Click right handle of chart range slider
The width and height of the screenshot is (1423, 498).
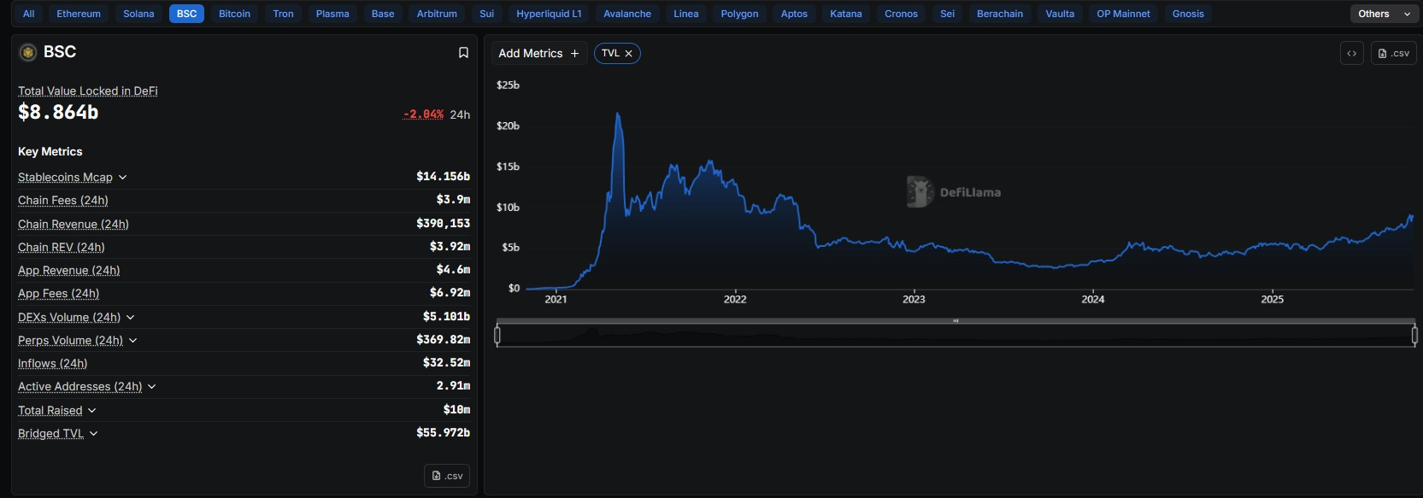click(1414, 336)
